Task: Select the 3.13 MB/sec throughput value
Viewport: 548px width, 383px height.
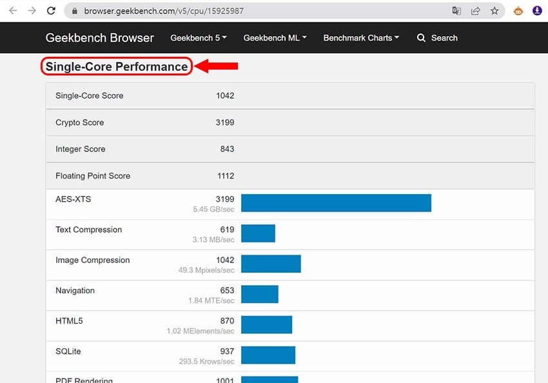Action: click(213, 239)
